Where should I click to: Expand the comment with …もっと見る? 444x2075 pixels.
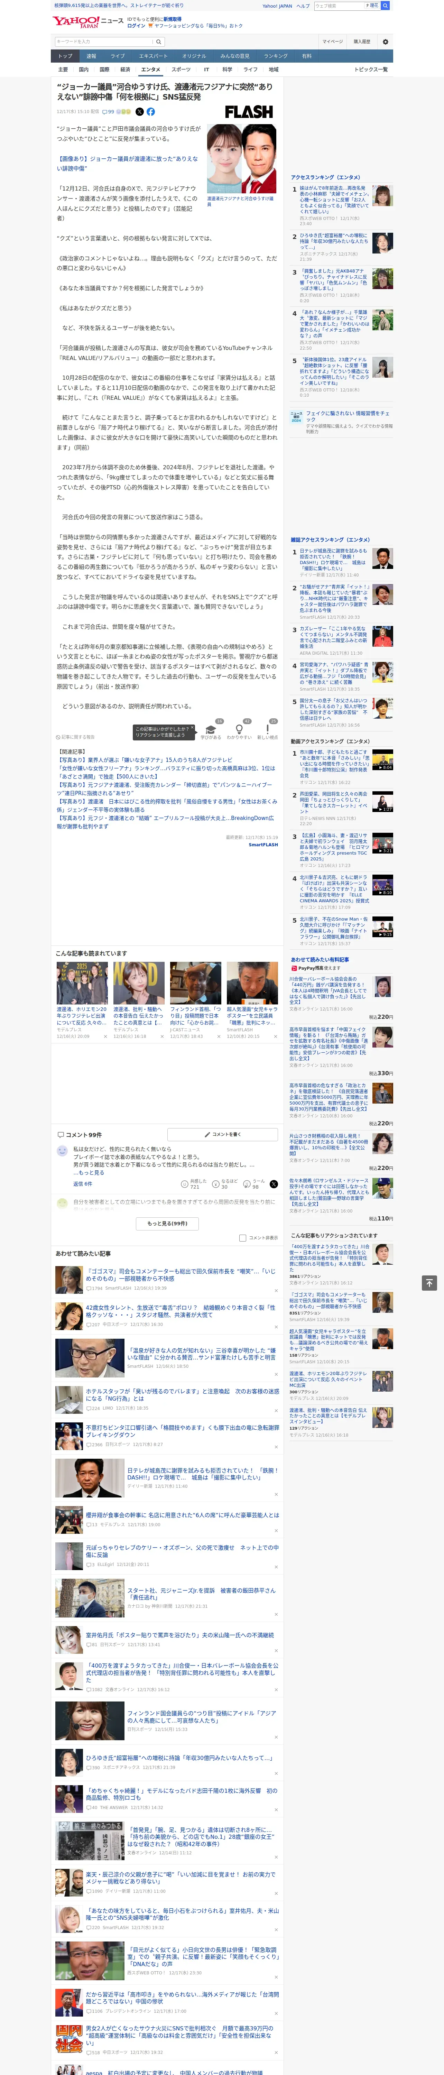(x=89, y=1173)
